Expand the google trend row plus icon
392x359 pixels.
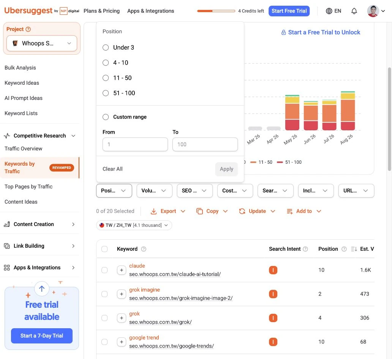coord(122,342)
